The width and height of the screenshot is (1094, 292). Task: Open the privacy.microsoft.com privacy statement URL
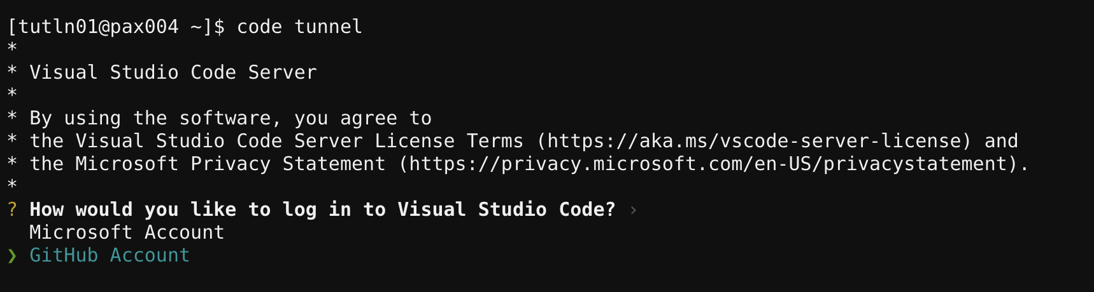708,164
